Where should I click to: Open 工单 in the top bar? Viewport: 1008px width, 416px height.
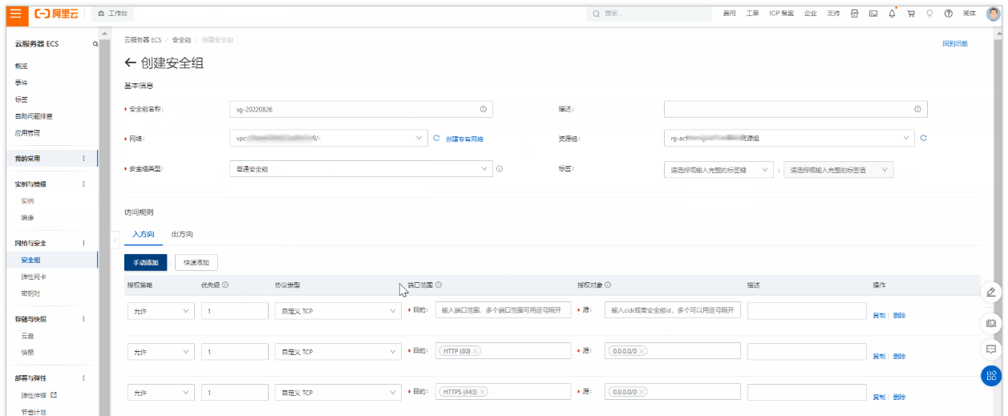pyautogui.click(x=752, y=14)
